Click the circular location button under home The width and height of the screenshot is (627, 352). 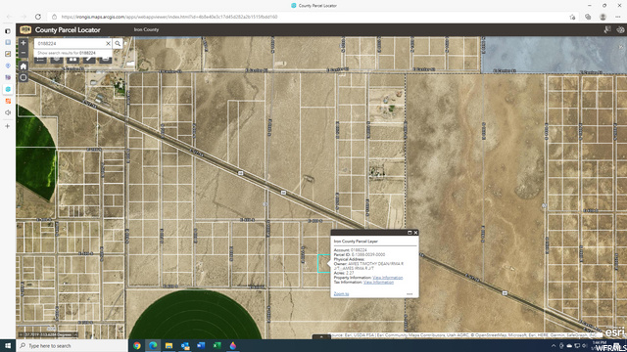pos(24,77)
